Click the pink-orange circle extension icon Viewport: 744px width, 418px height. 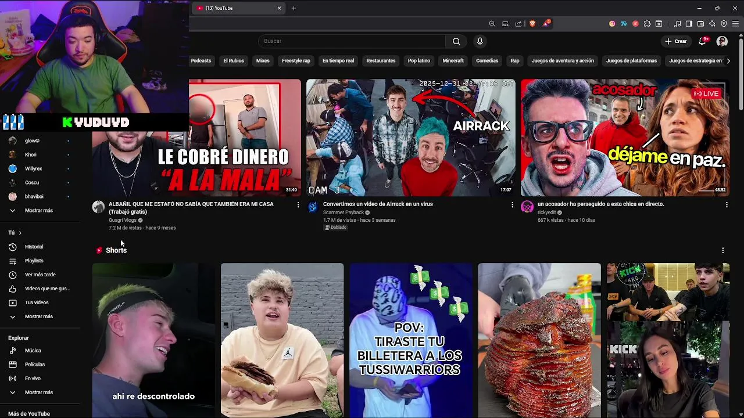612,24
